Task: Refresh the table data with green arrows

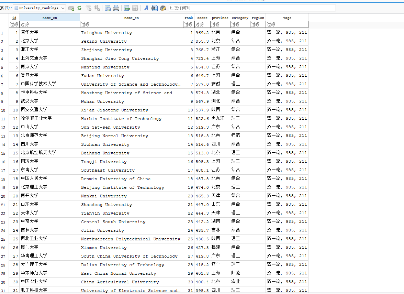Action: click(79, 8)
